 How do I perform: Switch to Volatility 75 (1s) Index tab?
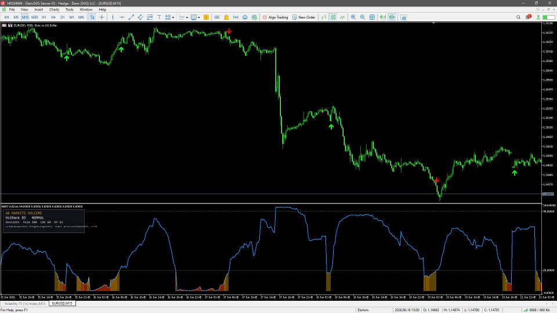pyautogui.click(x=24, y=303)
